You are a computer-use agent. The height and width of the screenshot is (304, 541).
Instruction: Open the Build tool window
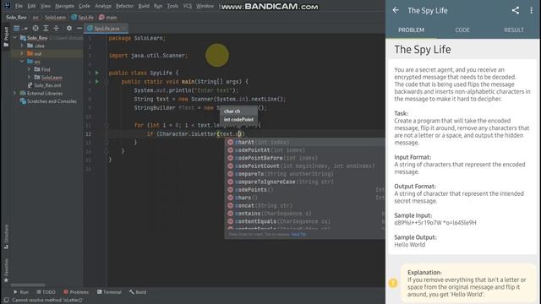click(138, 292)
